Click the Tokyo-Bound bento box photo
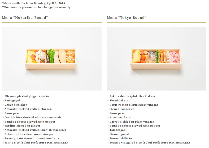The height and width of the screenshot is (148, 209). click(x=156, y=59)
